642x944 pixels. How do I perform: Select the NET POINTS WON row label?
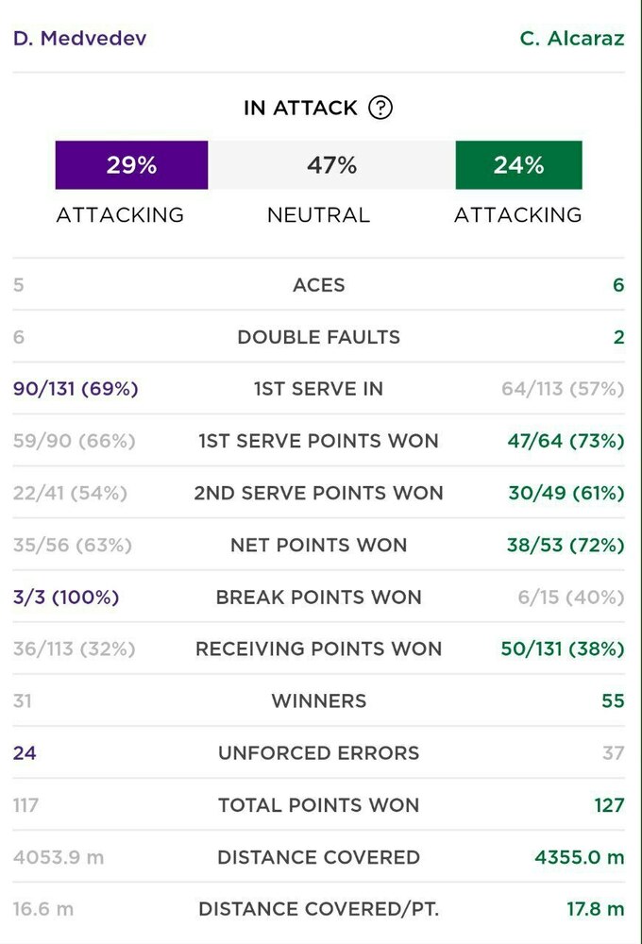[319, 545]
